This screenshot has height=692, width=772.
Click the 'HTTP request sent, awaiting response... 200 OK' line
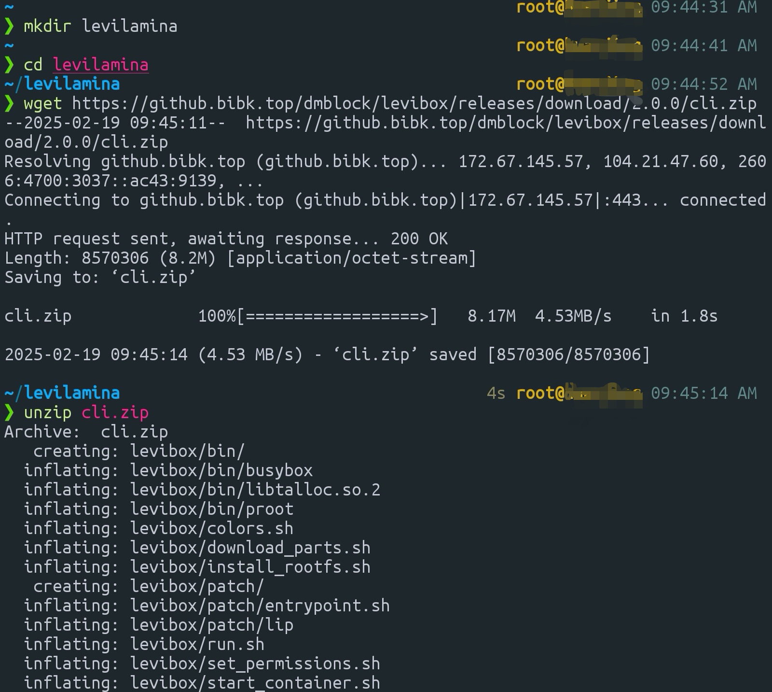226,239
